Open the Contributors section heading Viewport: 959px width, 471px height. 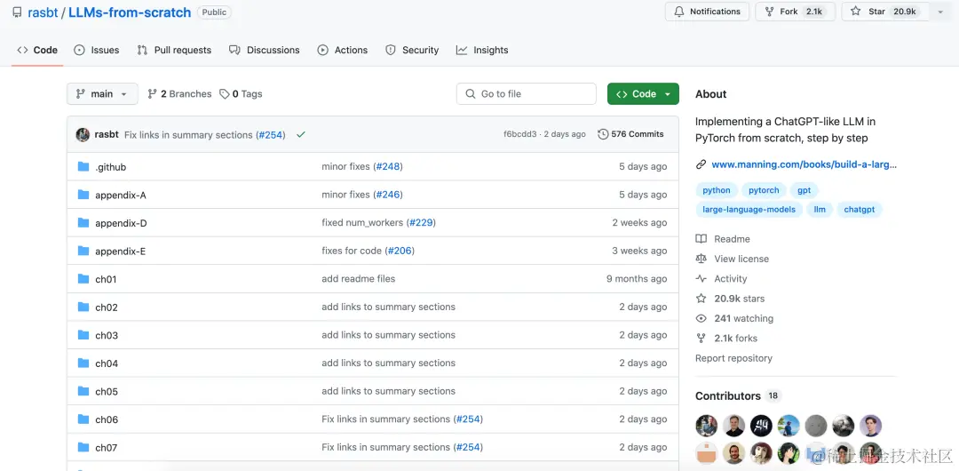[x=728, y=396]
